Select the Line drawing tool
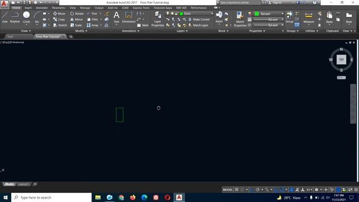 pos(5,17)
